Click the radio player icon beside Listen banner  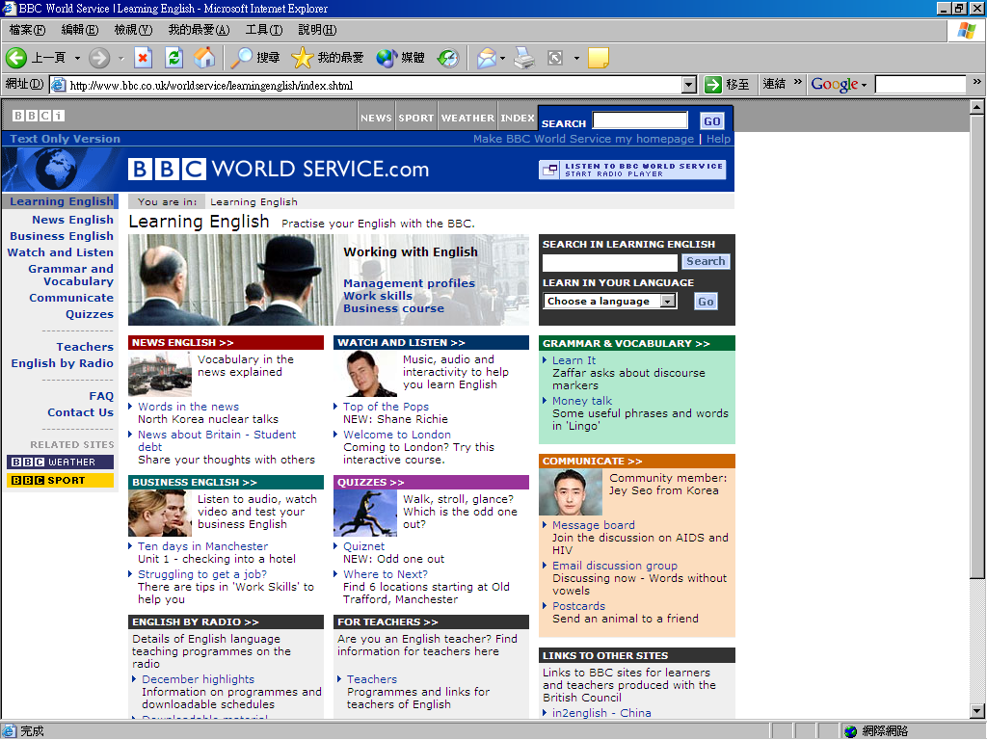pos(550,170)
